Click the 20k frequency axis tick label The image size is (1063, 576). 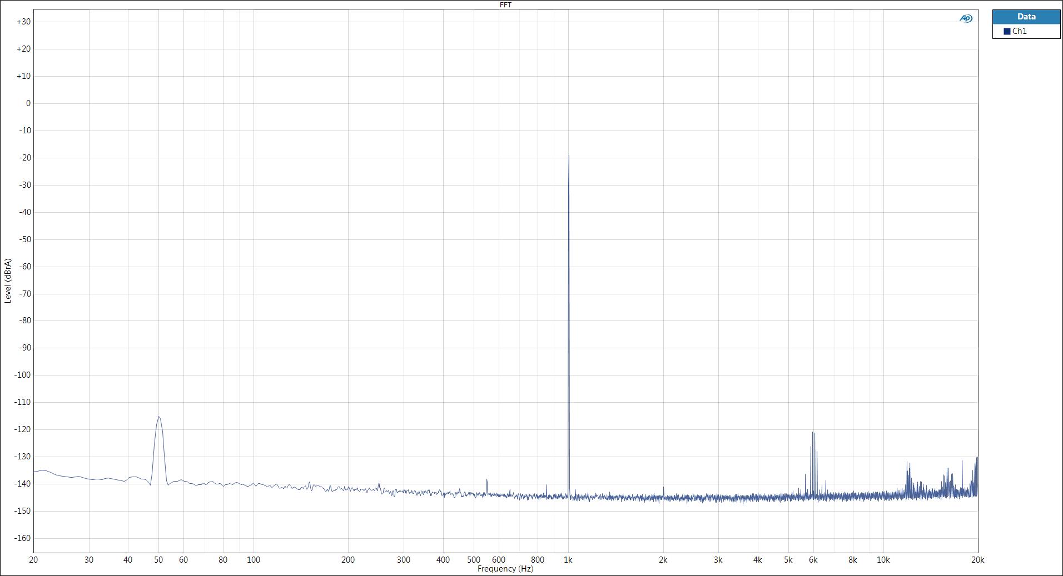977,560
